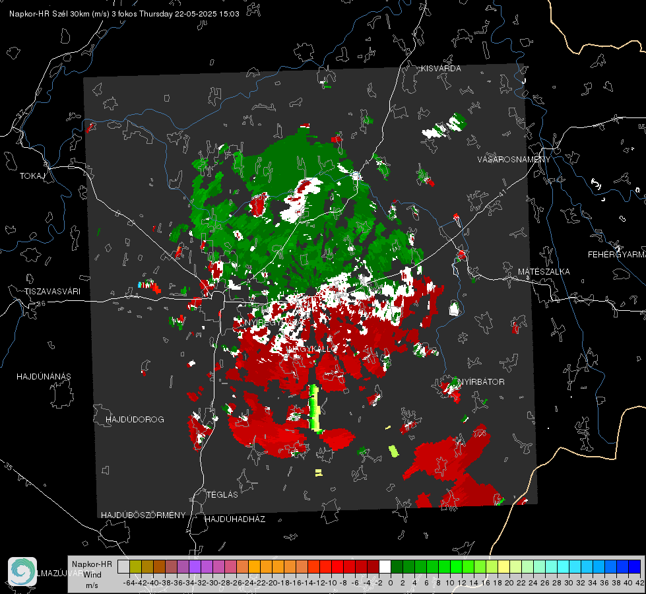
Task: Click the bright yellow-green vertical radar echo
Action: tap(315, 409)
